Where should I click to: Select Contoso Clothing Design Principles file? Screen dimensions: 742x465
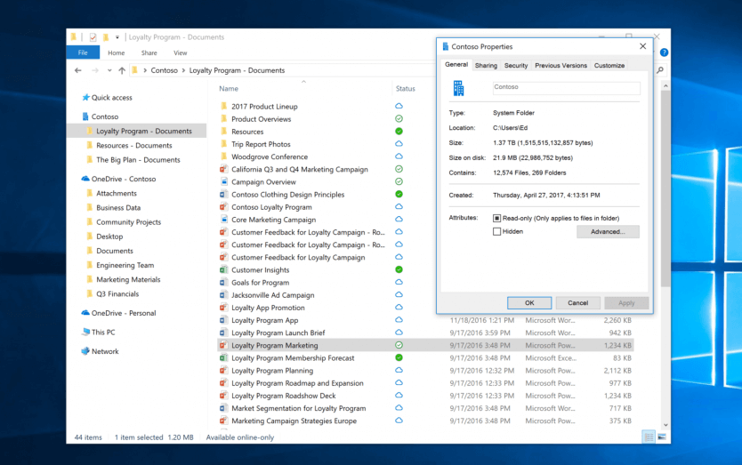[287, 195]
